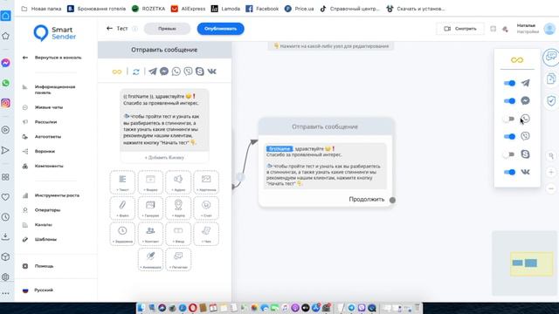Image resolution: width=559 pixels, height=314 pixels.
Task: Open Instagram in browser sidebar
Action: tap(6, 103)
